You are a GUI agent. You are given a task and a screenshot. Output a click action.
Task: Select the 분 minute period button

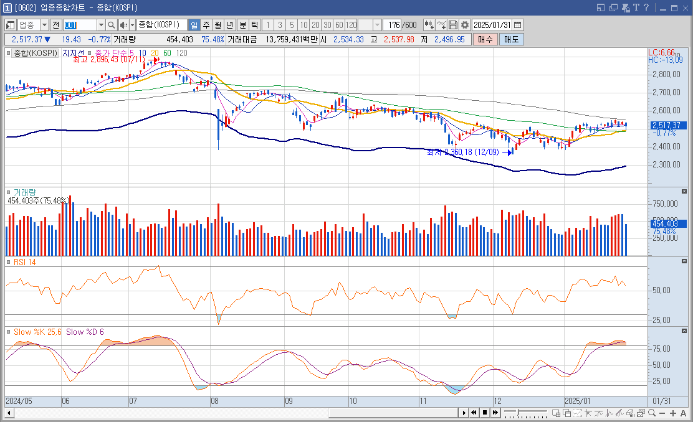pos(242,25)
